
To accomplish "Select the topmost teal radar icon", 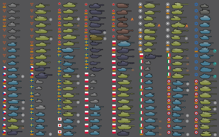I will coord(215,51).
